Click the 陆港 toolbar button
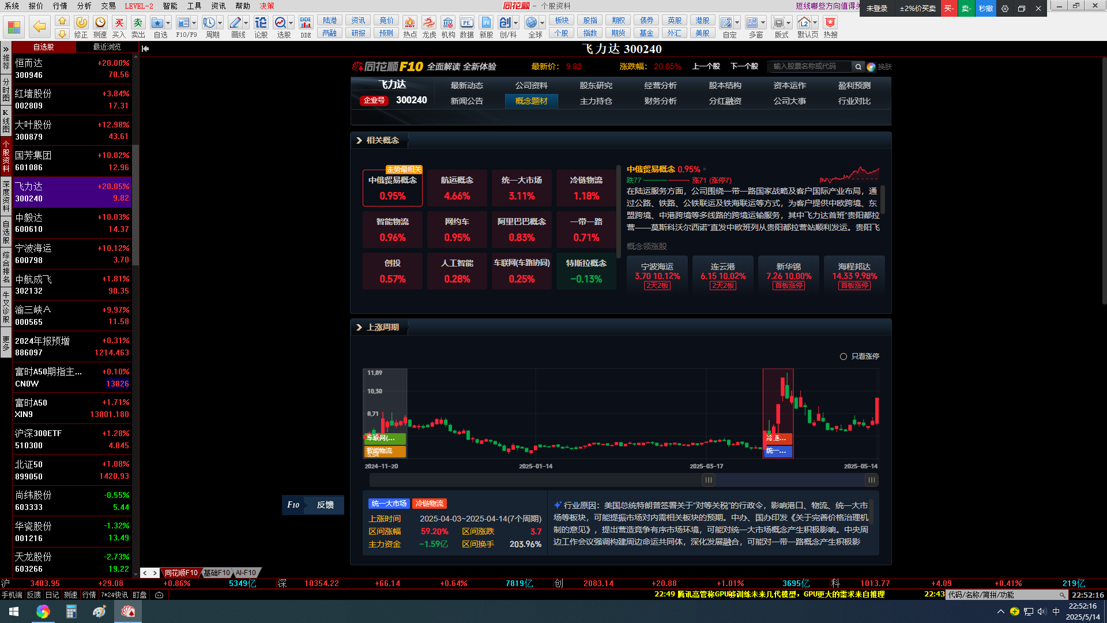 coord(330,20)
